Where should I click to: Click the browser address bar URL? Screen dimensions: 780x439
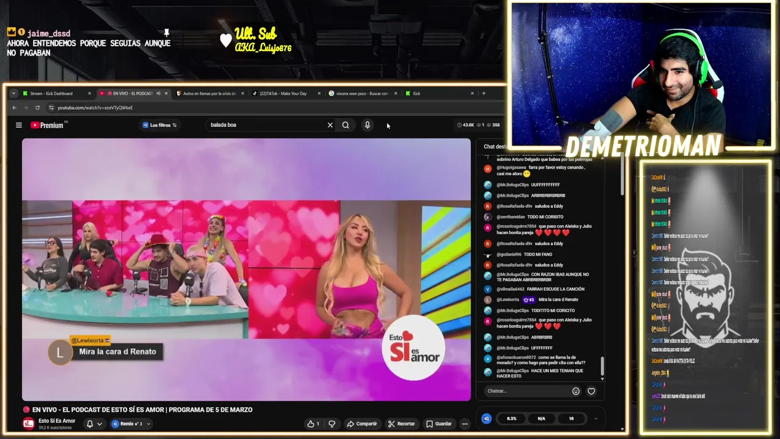tap(95, 107)
